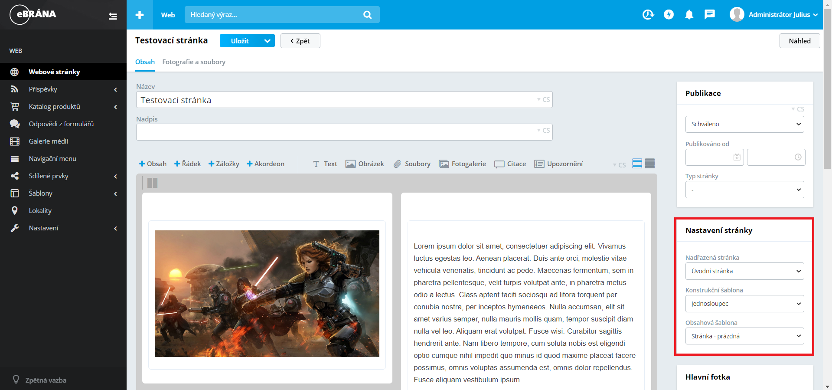Click the Webové stránky globe icon
This screenshot has width=832, height=390.
point(14,72)
